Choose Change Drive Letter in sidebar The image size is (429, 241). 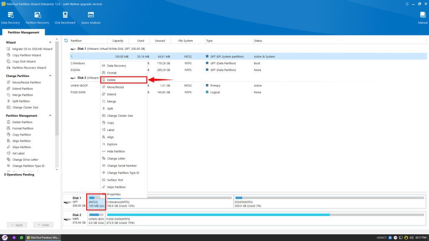point(23,160)
